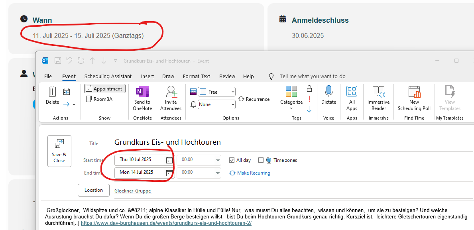474x230 pixels.
Task: Click the Save icon in title bar
Action: [58, 61]
